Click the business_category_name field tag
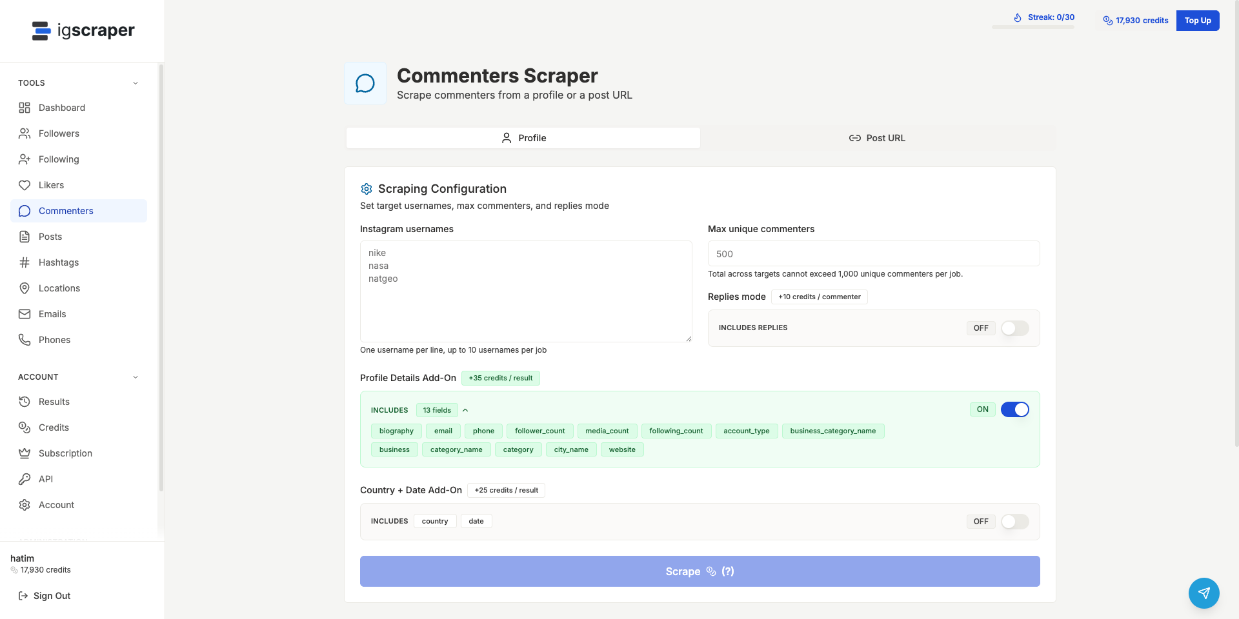Viewport: 1239px width, 619px height. point(833,431)
